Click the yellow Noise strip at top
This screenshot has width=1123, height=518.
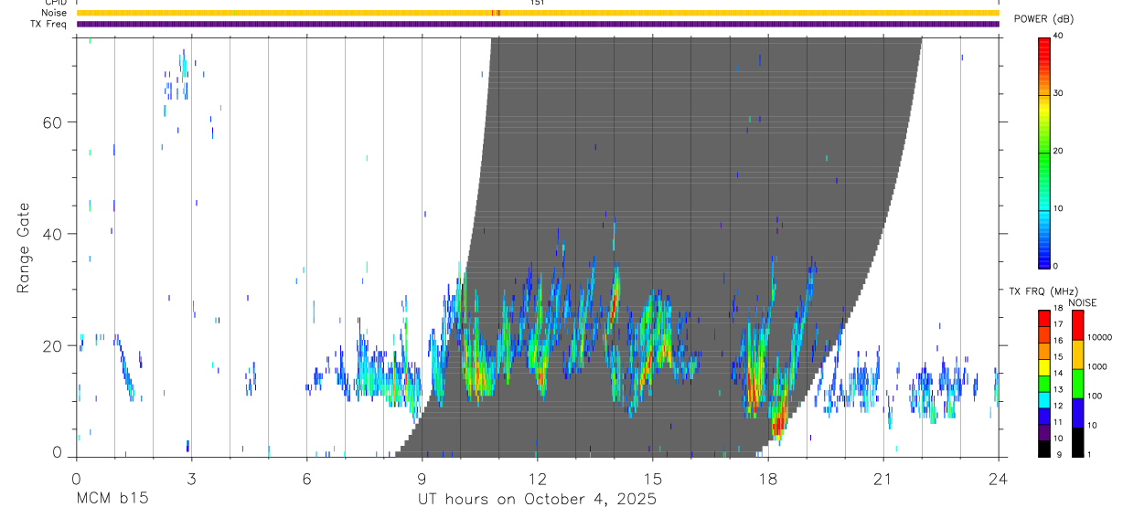538,13
